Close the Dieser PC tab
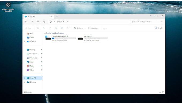Viewport: 182px width, 103px height. 51,17
